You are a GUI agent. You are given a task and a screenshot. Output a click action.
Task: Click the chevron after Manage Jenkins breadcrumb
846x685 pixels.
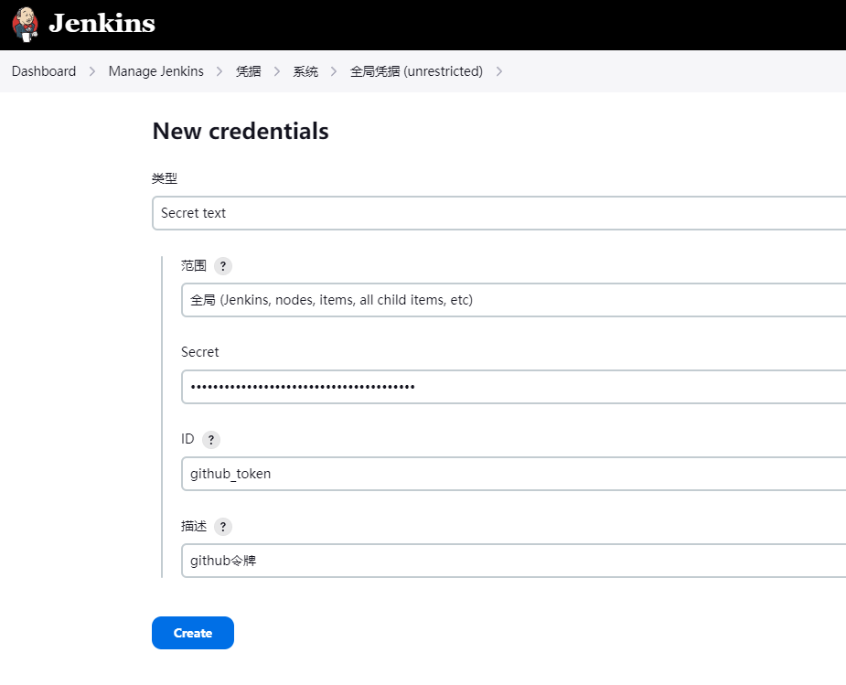(220, 71)
